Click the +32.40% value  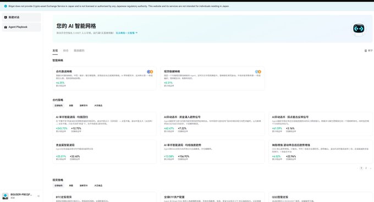pyautogui.click(x=75, y=156)
